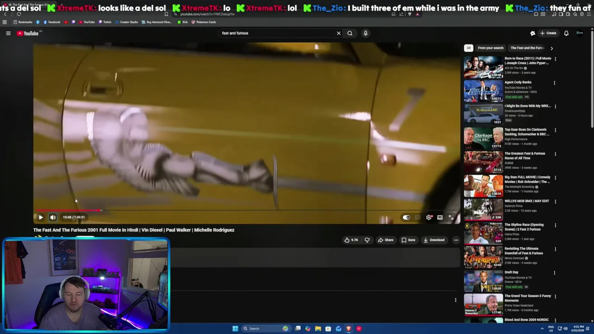Open the Twitch bookmark
The height and width of the screenshot is (334, 594).
[105, 22]
